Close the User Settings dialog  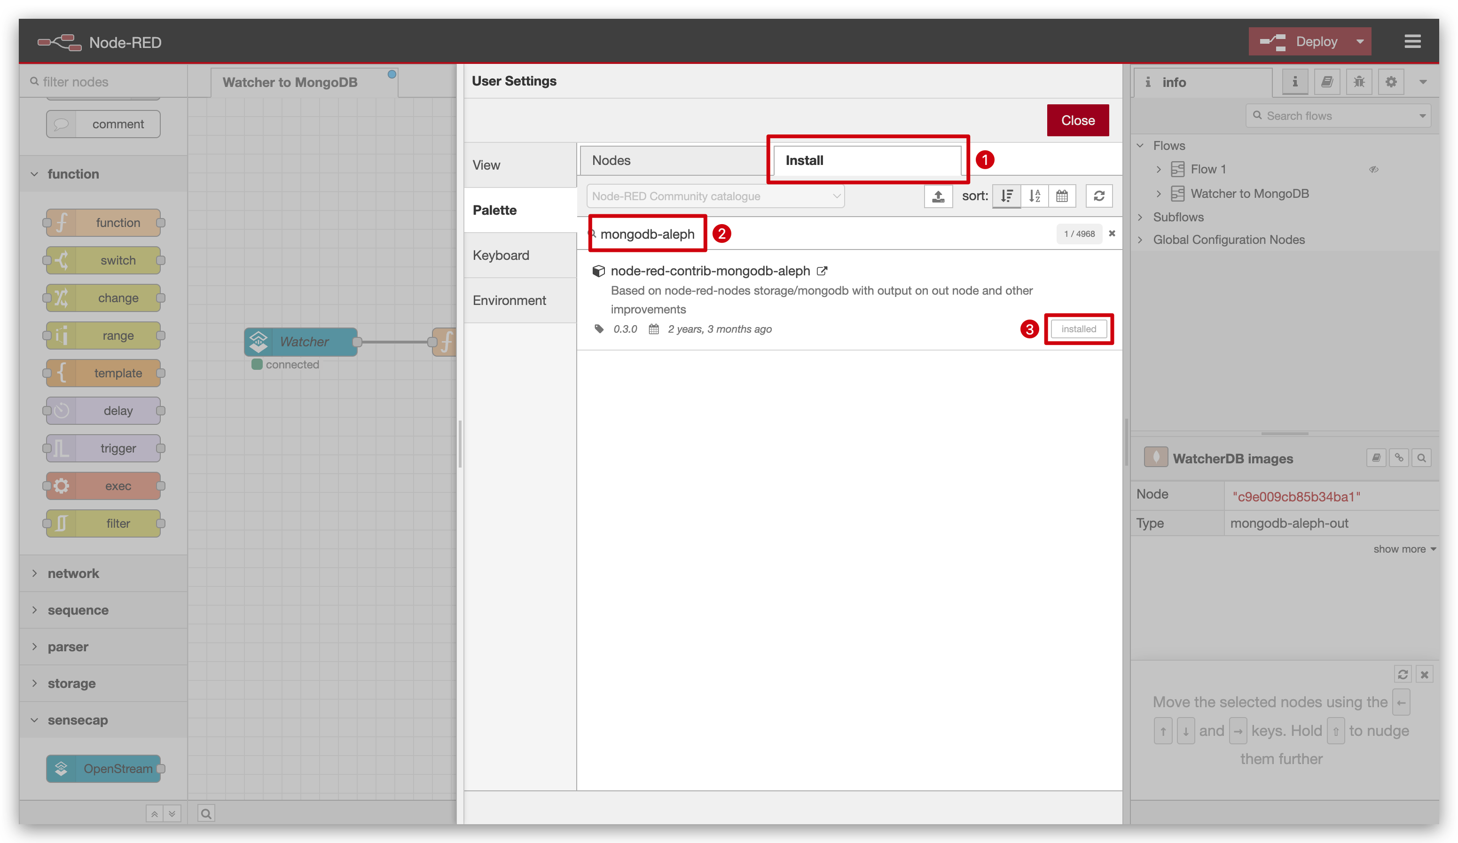click(1077, 120)
